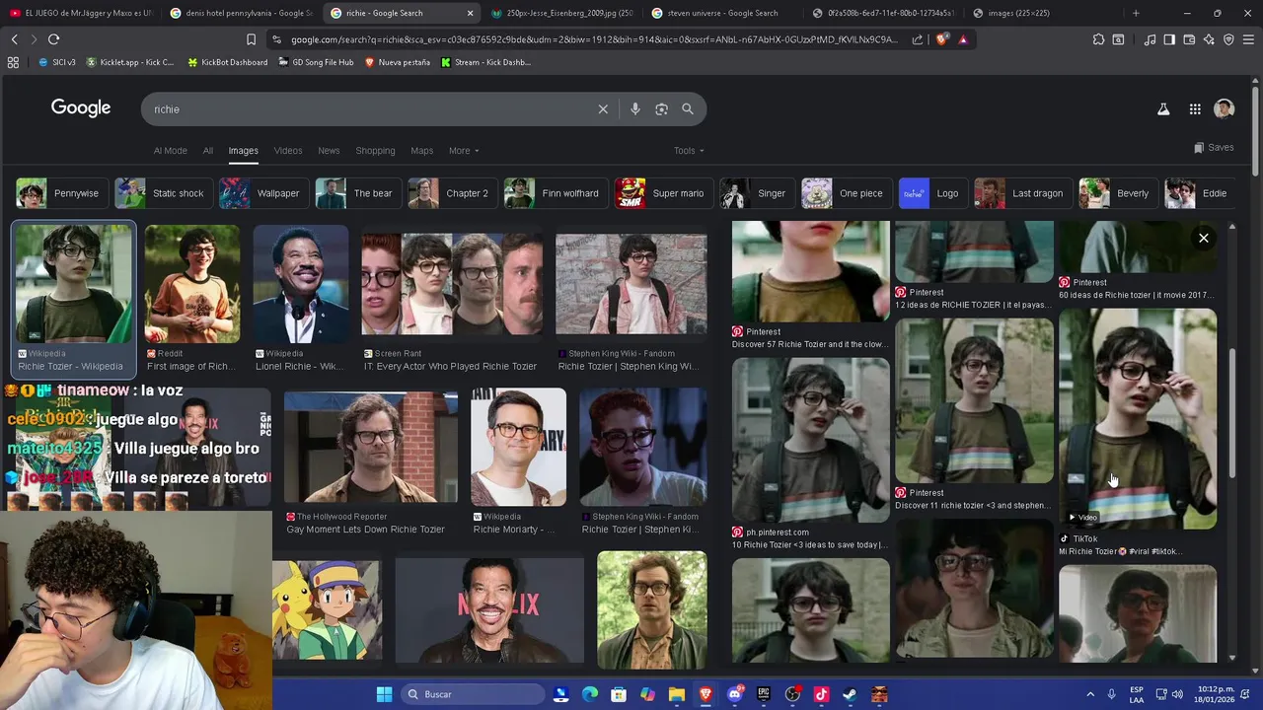The image size is (1263, 710).
Task: Open the Tools dropdown
Action: coord(689,151)
